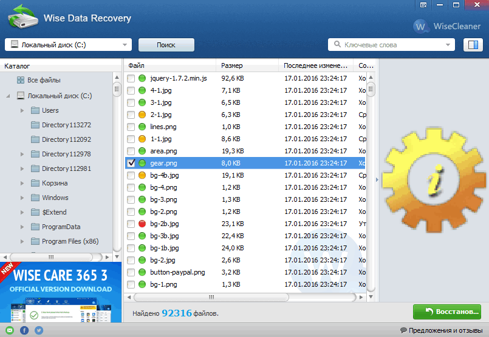The image size is (489, 337).
Task: Click the Directory113272 folder icon
Action: coord(35,125)
